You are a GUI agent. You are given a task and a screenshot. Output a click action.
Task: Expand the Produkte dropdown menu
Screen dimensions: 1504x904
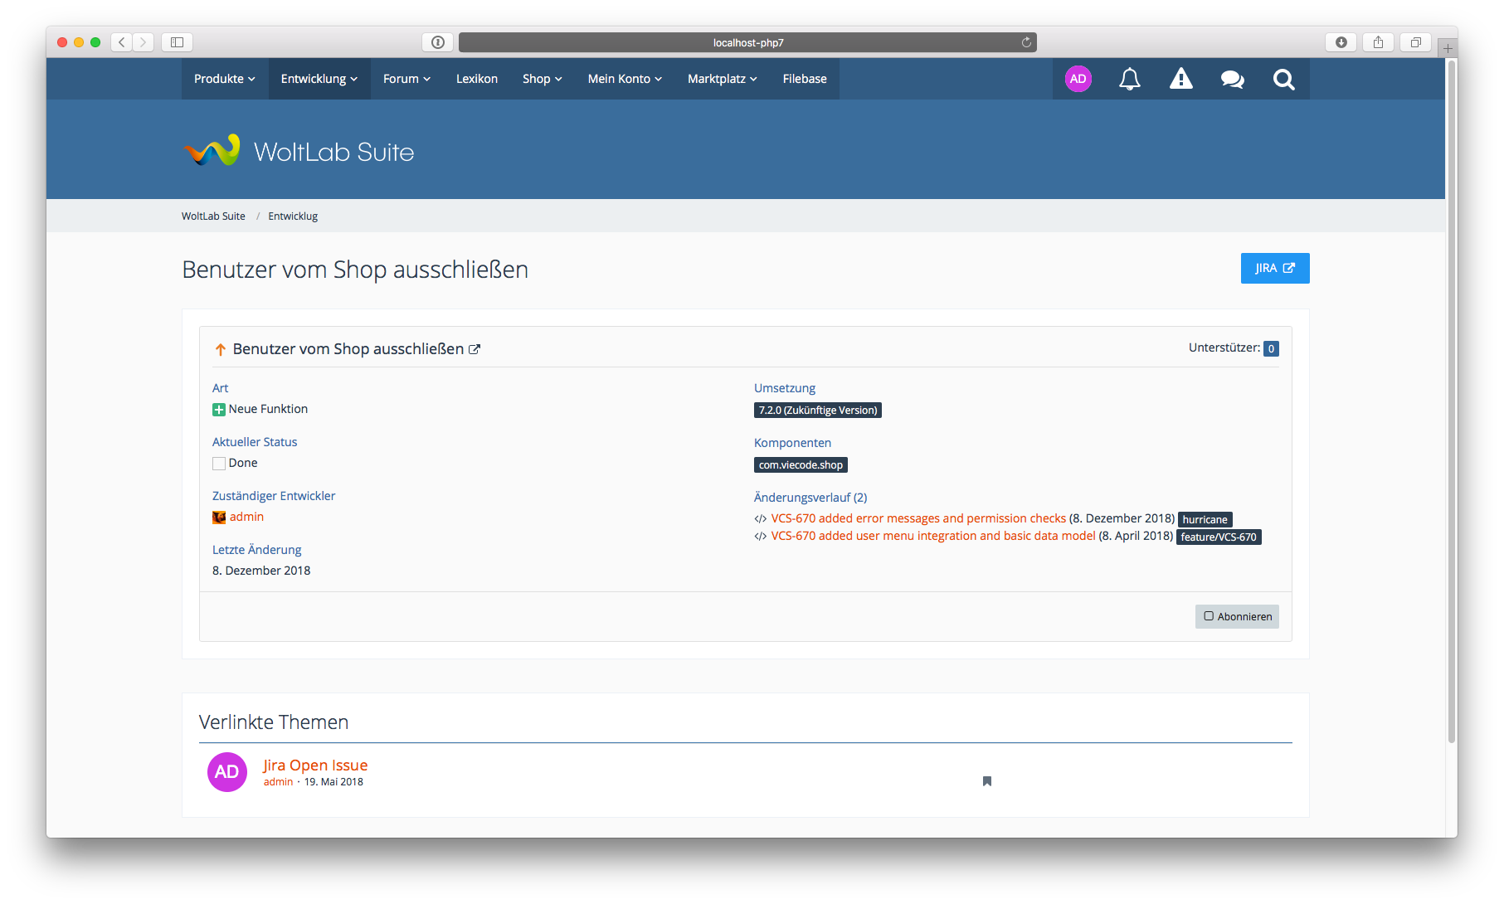click(x=224, y=79)
